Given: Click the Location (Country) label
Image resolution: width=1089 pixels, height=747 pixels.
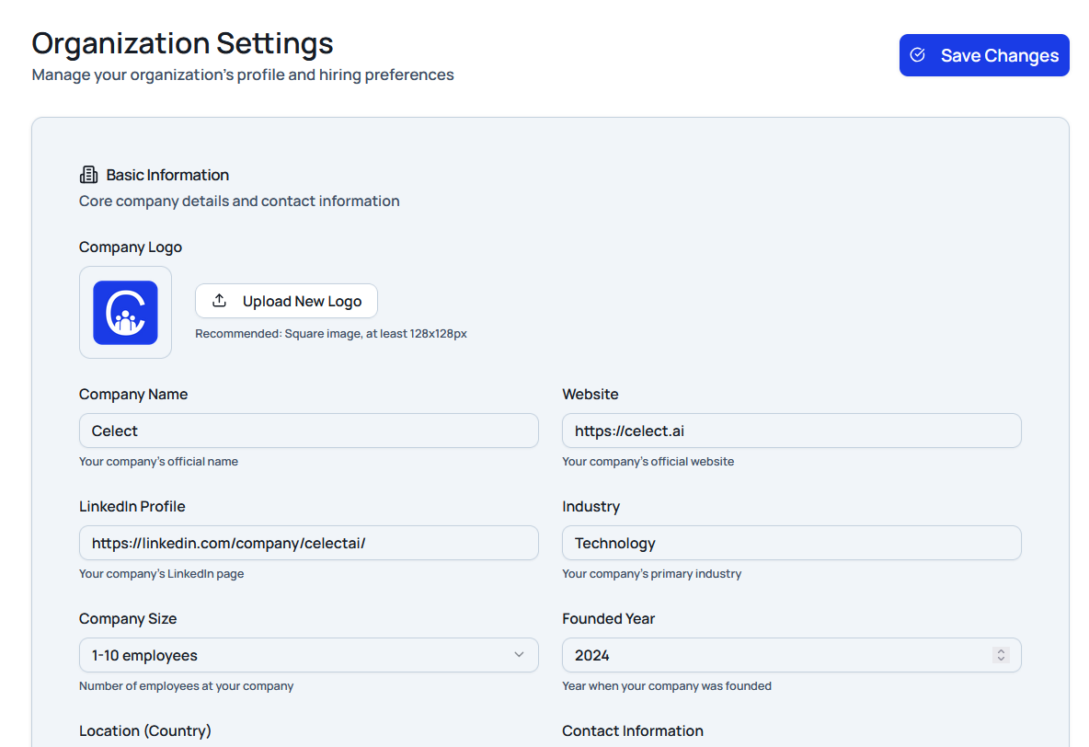Looking at the screenshot, I should 145,730.
